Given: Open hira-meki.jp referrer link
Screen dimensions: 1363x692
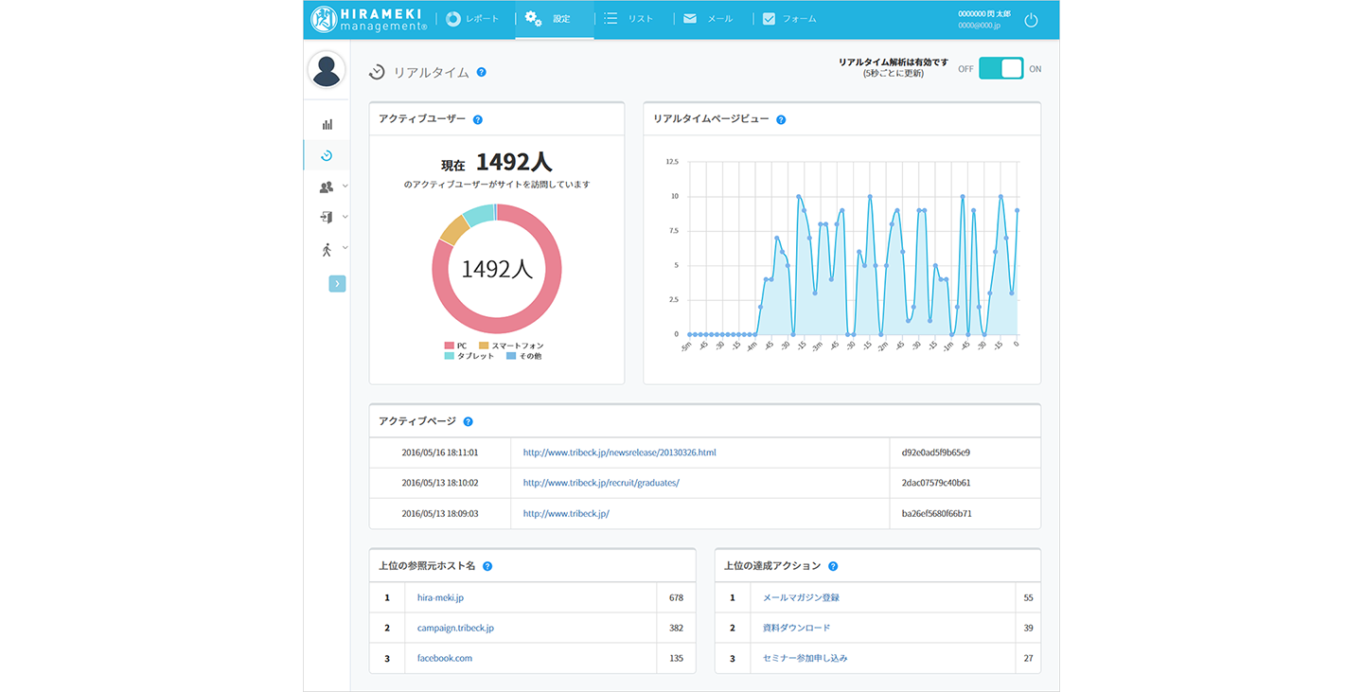Looking at the screenshot, I should [440, 597].
